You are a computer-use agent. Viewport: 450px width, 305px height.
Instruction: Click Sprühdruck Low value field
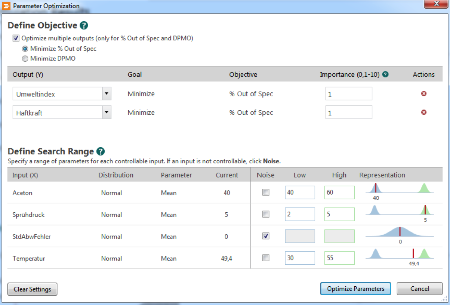pyautogui.click(x=300, y=215)
